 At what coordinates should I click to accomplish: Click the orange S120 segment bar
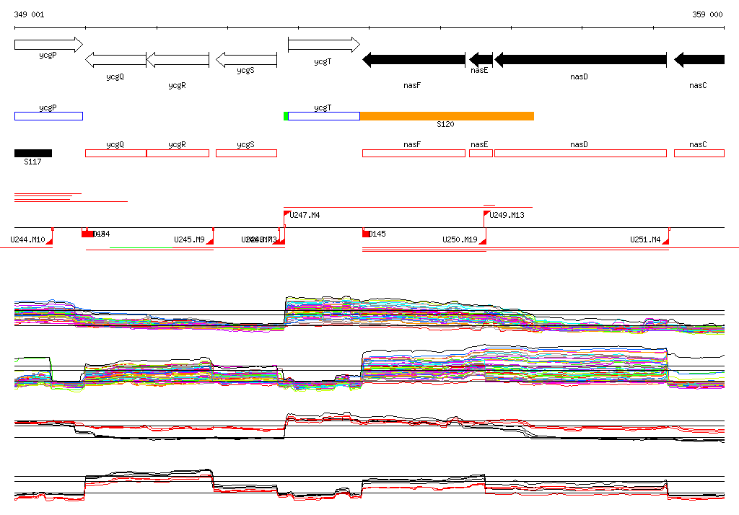pyautogui.click(x=447, y=116)
